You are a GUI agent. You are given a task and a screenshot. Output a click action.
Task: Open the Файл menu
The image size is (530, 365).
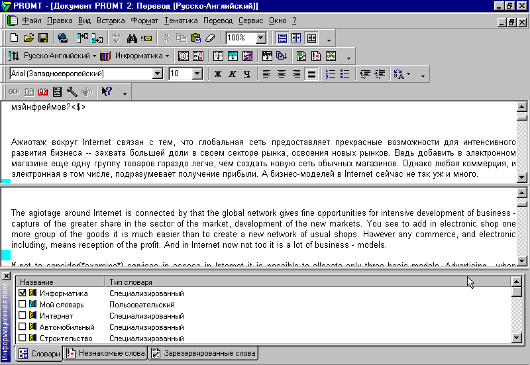click(x=31, y=21)
